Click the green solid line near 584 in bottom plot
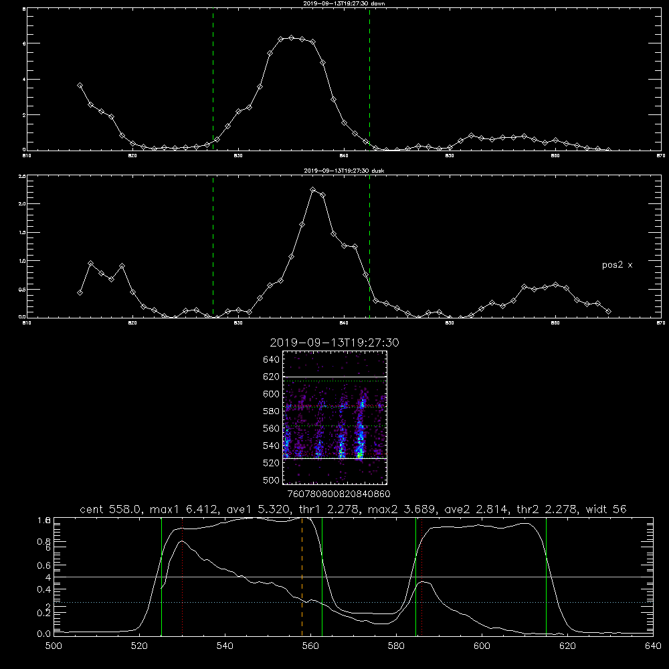The image size is (669, 669). [415, 577]
